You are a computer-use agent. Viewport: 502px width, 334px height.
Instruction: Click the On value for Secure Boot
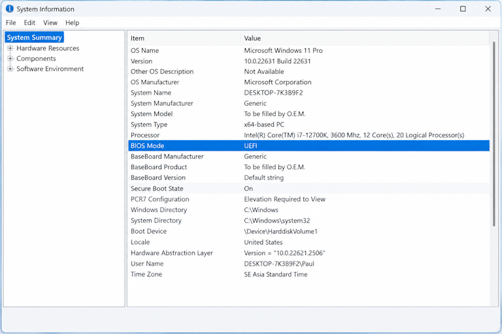click(x=248, y=189)
